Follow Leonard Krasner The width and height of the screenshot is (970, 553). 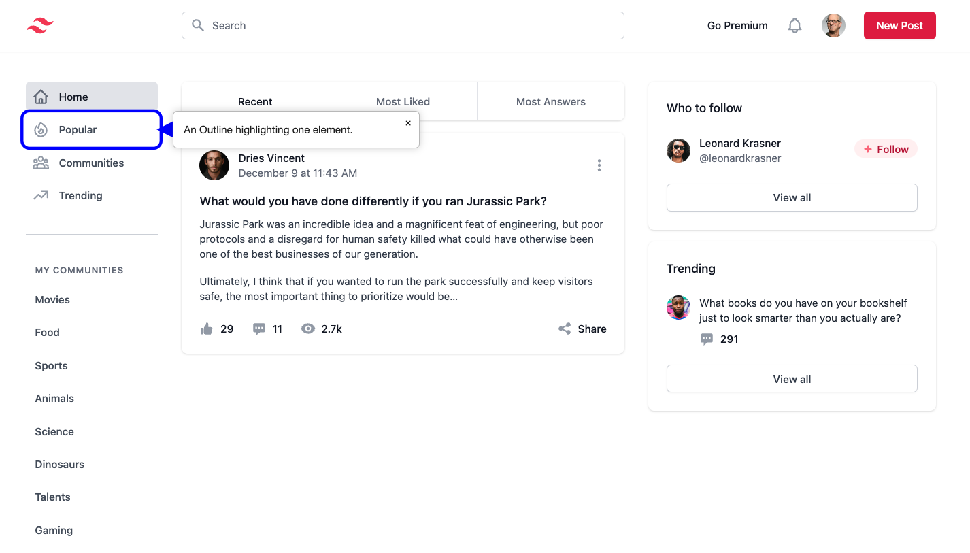[886, 150]
